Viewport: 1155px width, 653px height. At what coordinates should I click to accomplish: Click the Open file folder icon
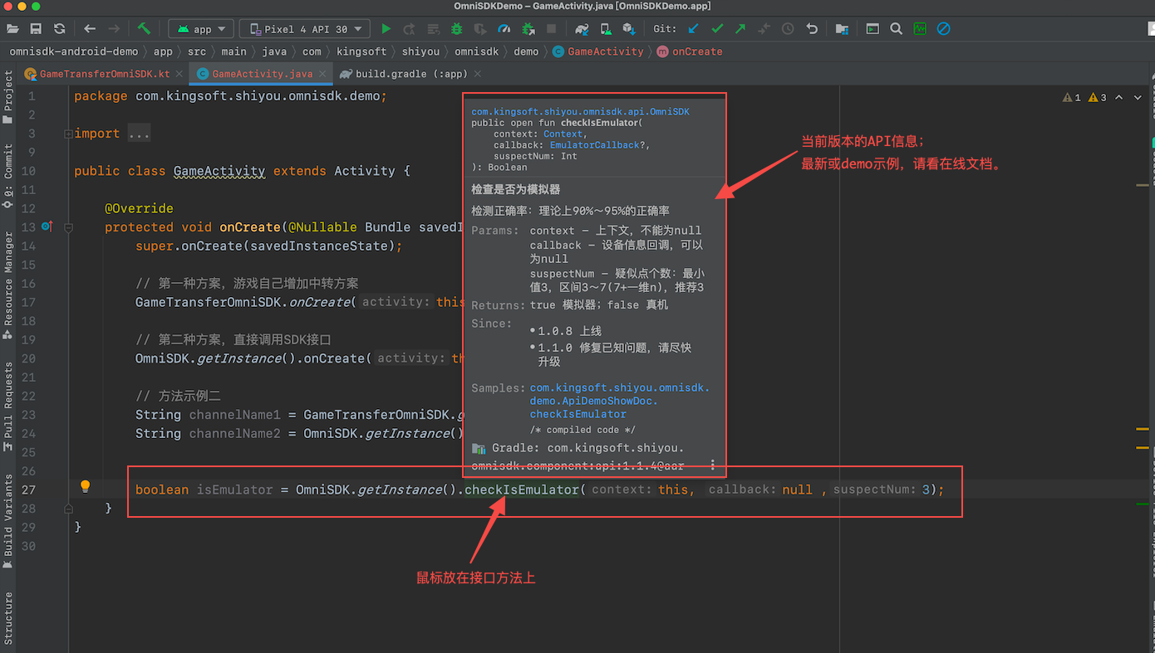click(12, 28)
